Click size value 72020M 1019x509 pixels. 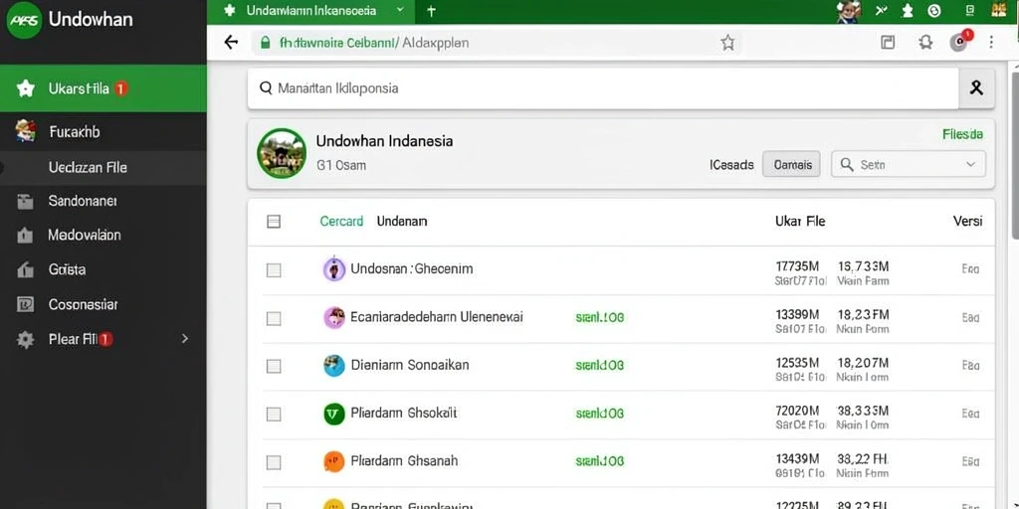coord(797,411)
